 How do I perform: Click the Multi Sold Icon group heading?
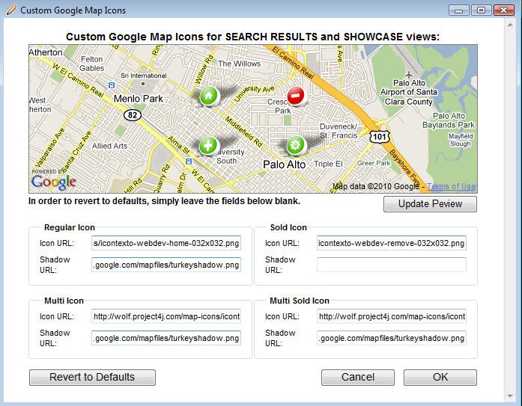300,301
